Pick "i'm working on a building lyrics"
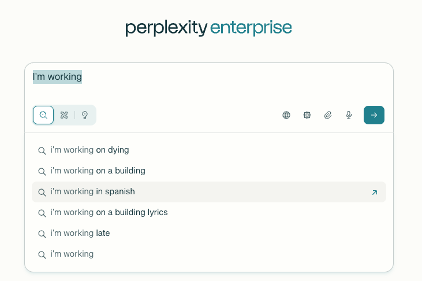This screenshot has width=422, height=281. pos(209,213)
